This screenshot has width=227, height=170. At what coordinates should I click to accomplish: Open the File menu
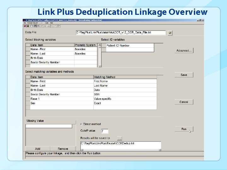25,23
